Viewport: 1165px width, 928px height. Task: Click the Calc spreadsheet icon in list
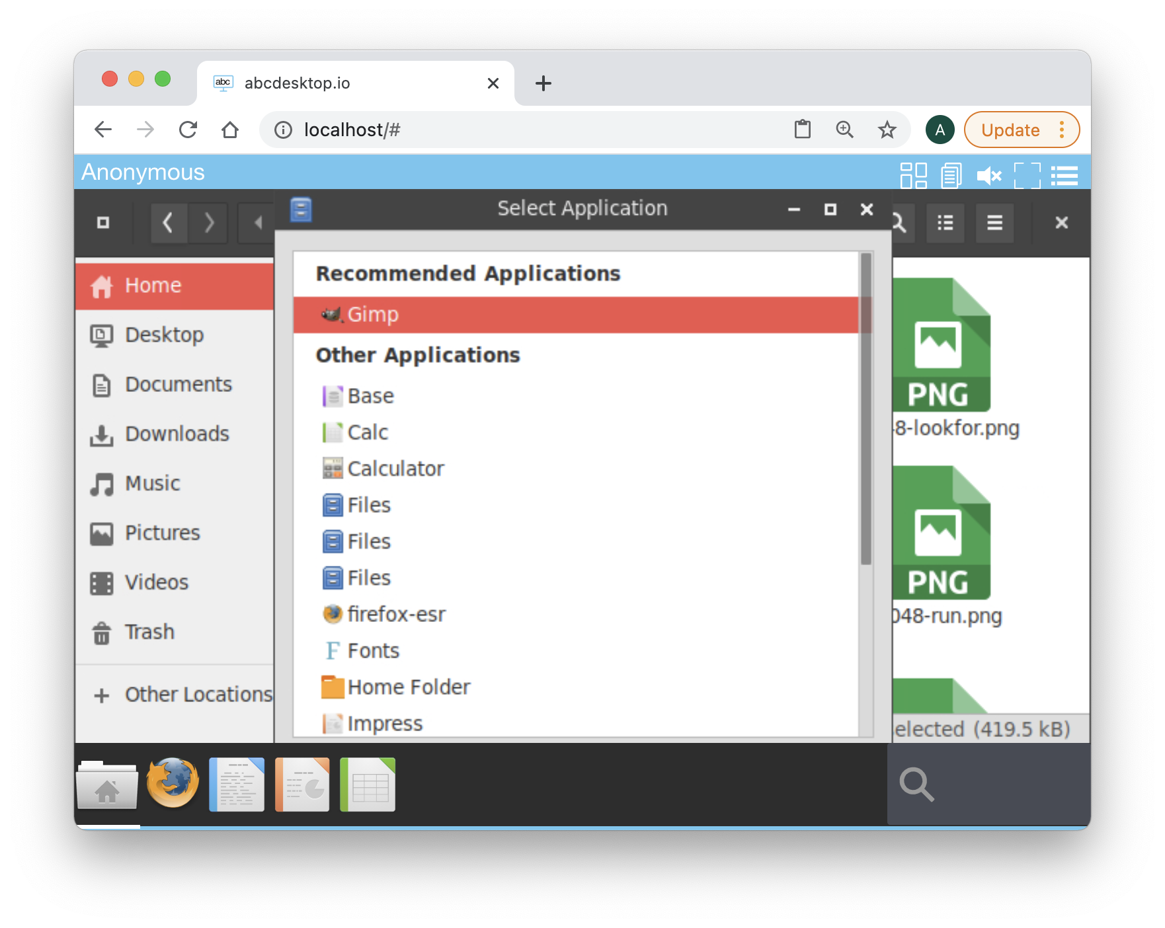[x=333, y=432]
